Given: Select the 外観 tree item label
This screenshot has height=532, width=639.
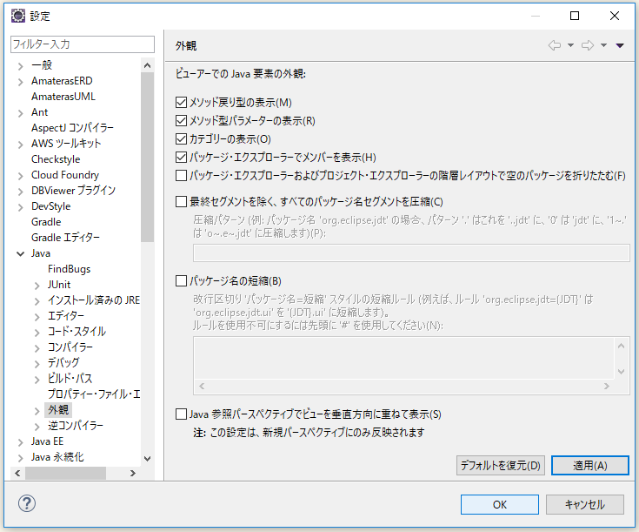Looking at the screenshot, I should 58,409.
